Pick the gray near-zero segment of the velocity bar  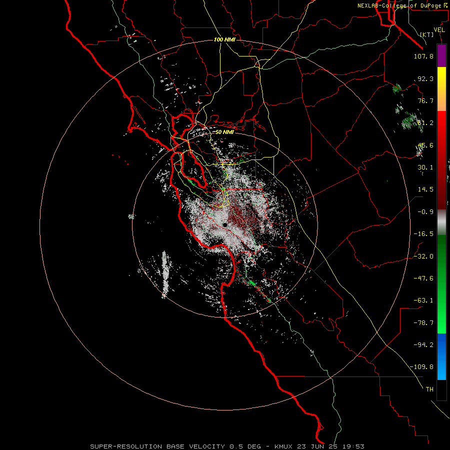click(441, 222)
